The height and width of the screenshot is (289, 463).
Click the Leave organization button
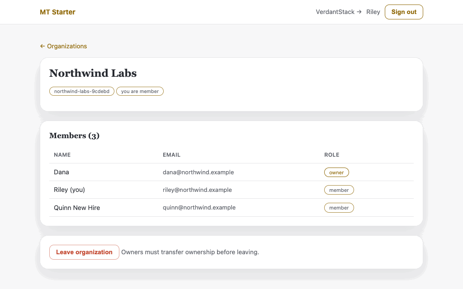pyautogui.click(x=84, y=252)
